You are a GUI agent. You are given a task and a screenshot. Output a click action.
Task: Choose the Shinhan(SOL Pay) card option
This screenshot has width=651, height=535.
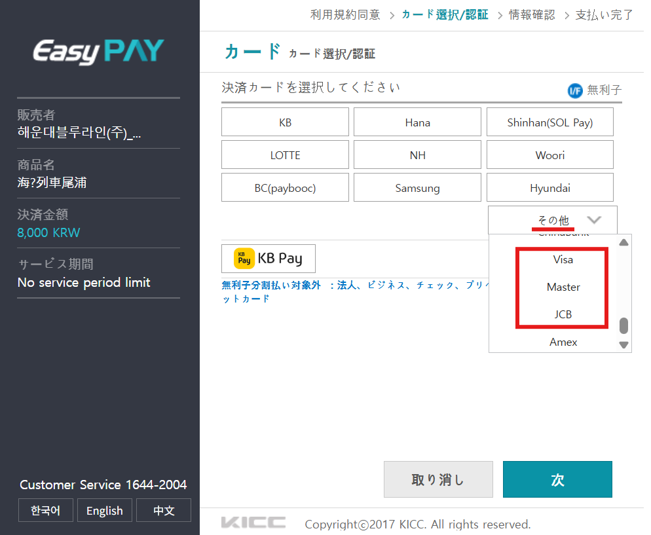[x=549, y=122]
